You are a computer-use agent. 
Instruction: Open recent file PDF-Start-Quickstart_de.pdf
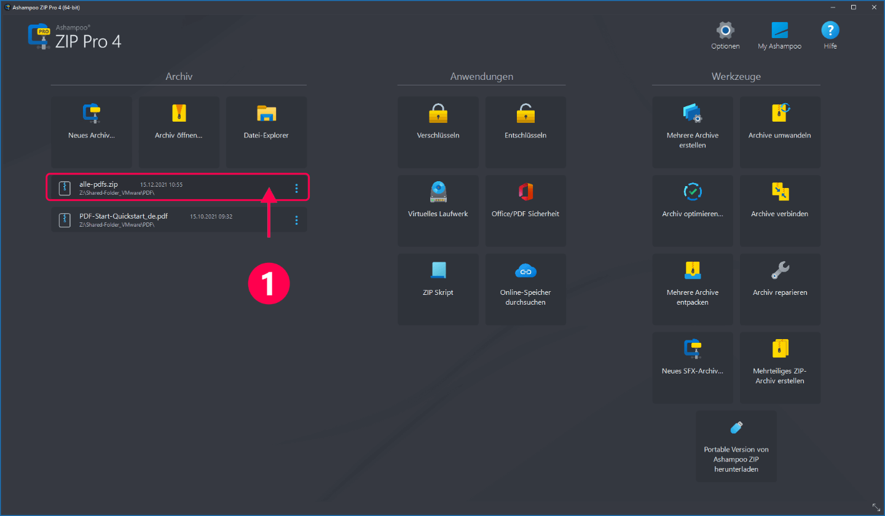(179, 220)
